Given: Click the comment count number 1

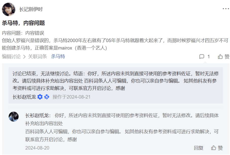Looking at the screenshot, I should pos(209,57).
